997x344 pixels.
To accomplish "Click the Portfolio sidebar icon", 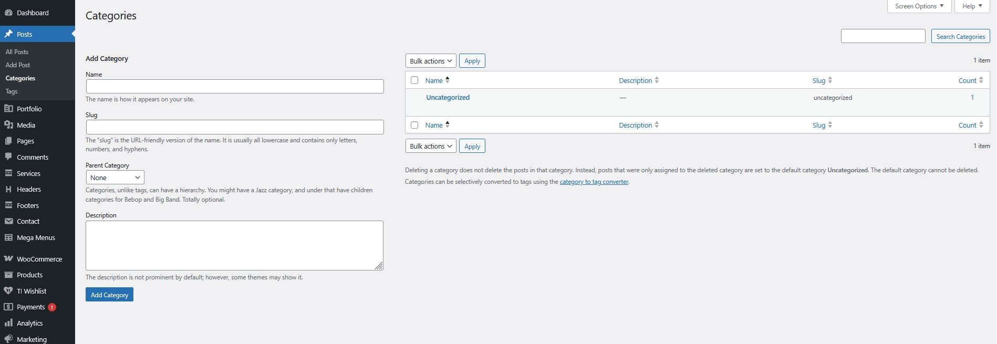I will click(8, 109).
